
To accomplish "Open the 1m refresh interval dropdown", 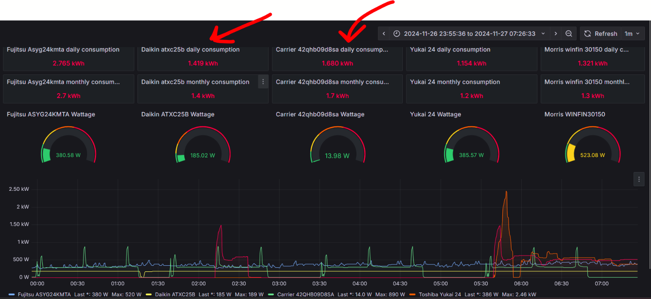I will click(633, 34).
